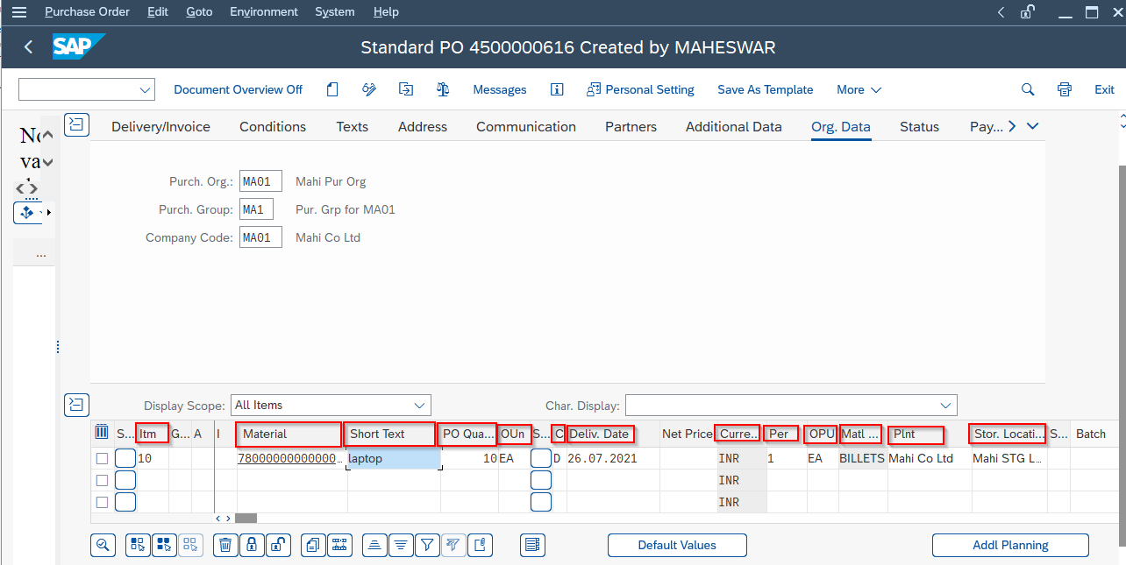
Task: Open the Display Scope All Items dropdown
Action: coord(419,405)
